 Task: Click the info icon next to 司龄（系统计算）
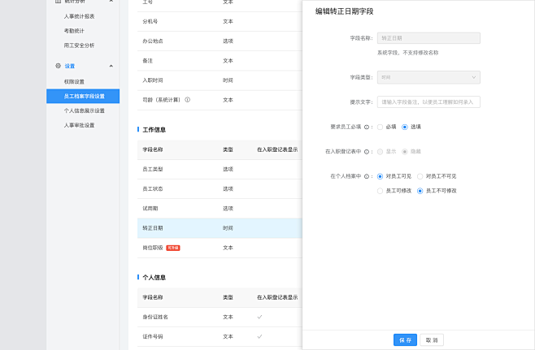[187, 100]
